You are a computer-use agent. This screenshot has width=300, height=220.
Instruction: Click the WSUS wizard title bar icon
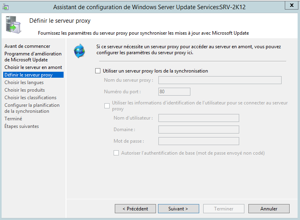[x=5, y=7]
